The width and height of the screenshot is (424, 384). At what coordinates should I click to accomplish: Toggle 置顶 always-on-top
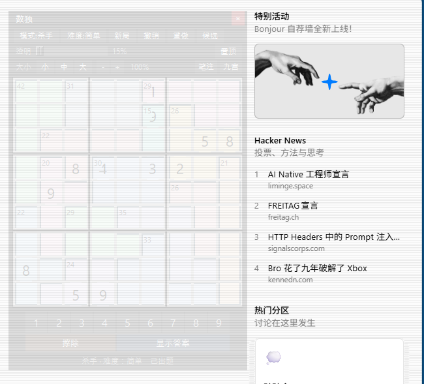click(228, 51)
